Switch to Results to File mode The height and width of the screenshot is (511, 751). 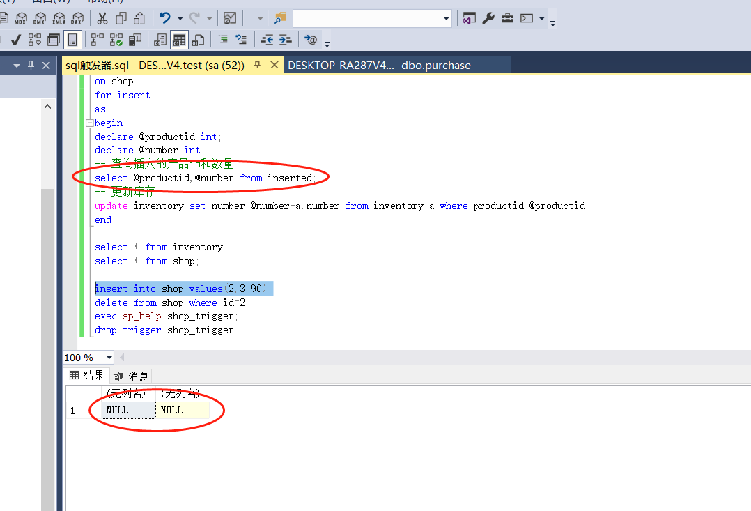[198, 40]
